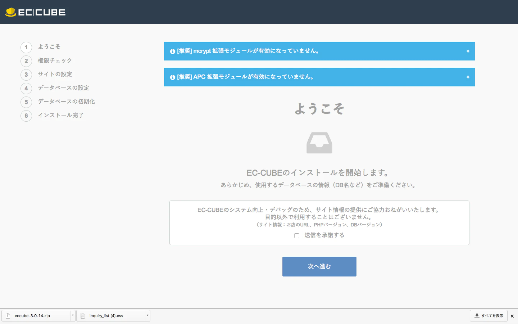Select step 4 circle データベースの設定
This screenshot has height=324, width=518.
[26, 89]
